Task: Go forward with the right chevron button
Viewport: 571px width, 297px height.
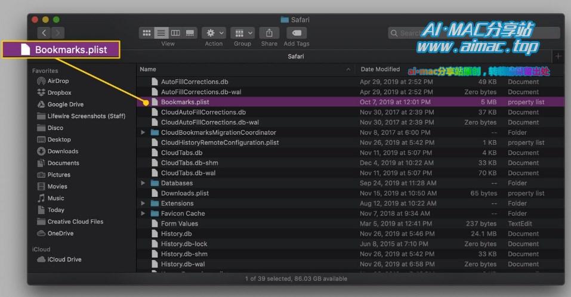Action: coord(57,33)
